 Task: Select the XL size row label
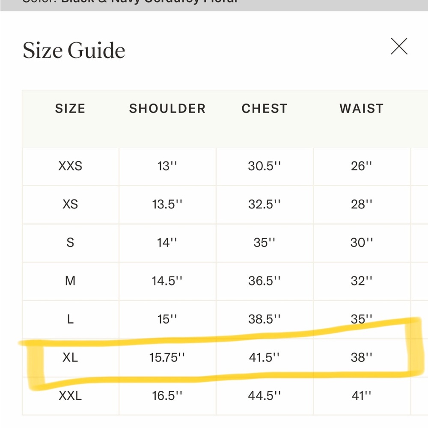point(70,357)
